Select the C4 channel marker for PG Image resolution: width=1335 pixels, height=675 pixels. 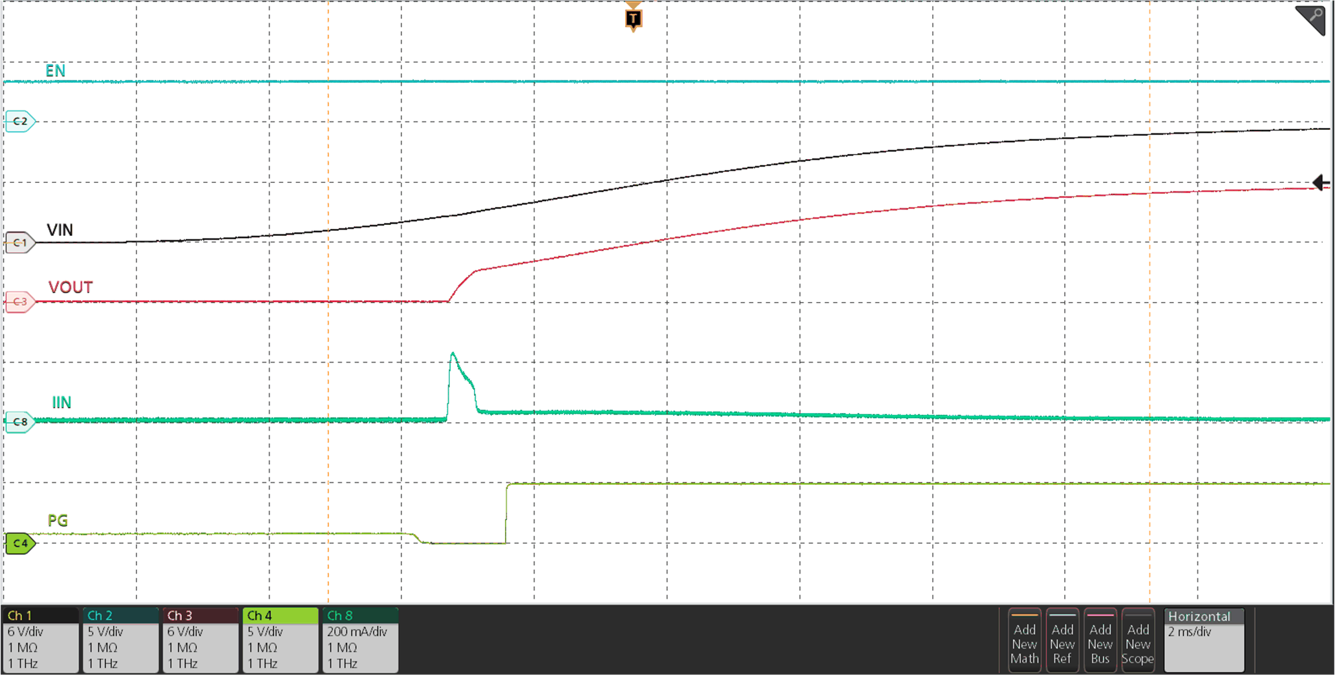coord(19,543)
